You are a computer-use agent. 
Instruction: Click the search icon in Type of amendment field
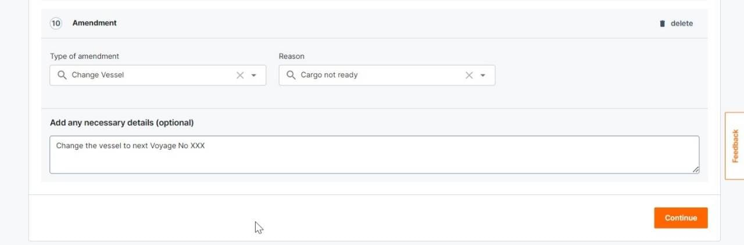tap(62, 75)
